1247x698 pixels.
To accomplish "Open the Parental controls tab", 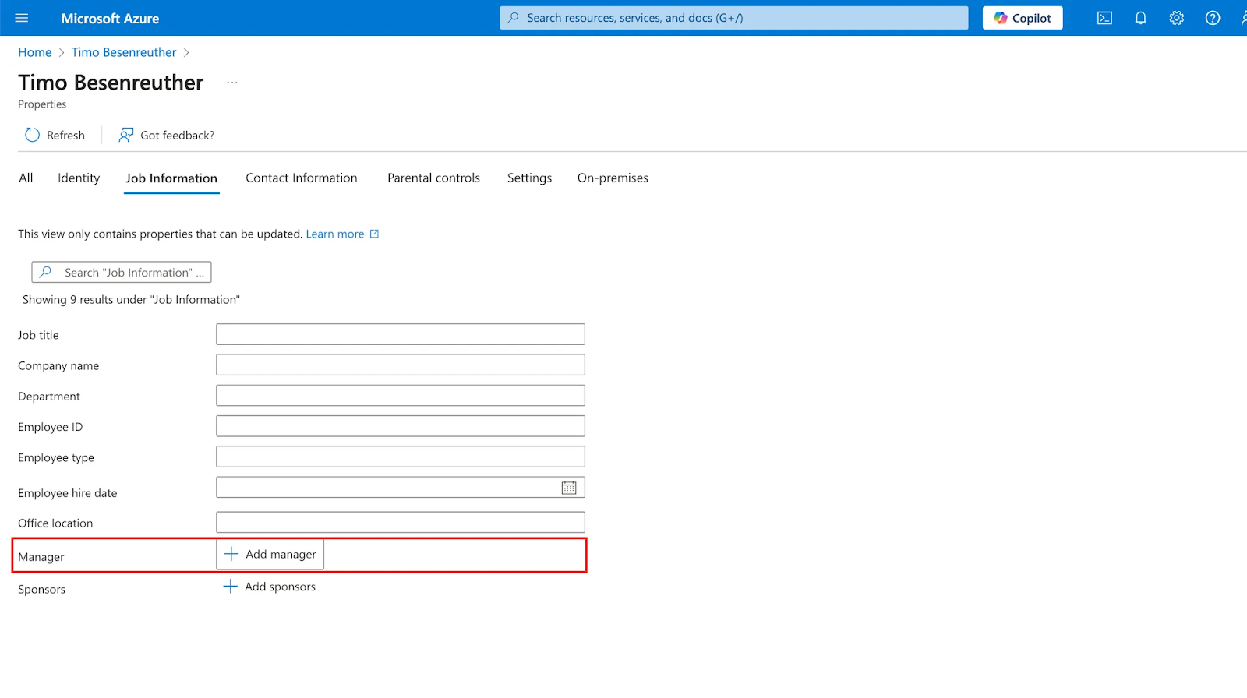I will 433,178.
